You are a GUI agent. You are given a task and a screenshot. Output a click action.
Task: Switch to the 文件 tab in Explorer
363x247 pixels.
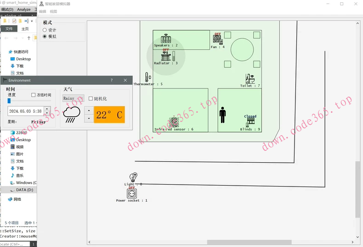(x=9, y=28)
